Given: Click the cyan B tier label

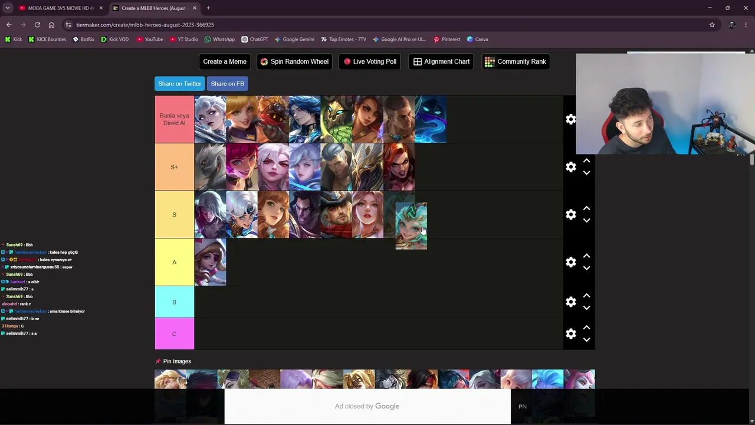Looking at the screenshot, I should pyautogui.click(x=174, y=302).
